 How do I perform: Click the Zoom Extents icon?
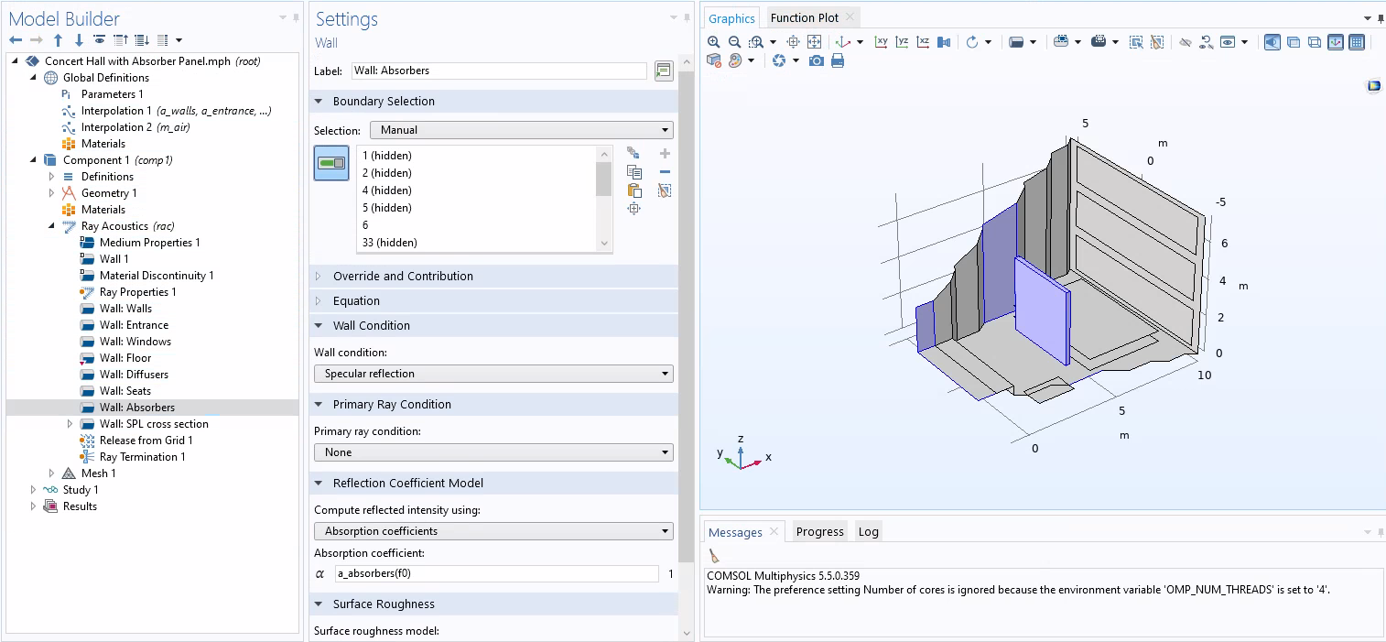click(814, 42)
